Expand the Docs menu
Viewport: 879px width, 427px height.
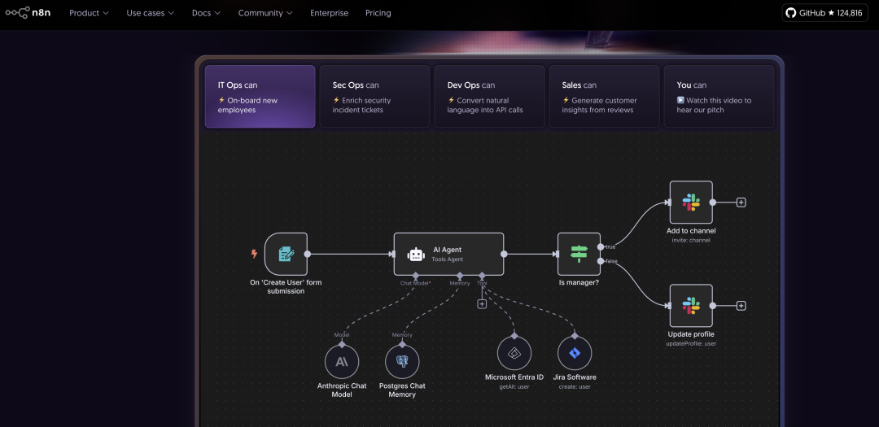[x=206, y=13]
